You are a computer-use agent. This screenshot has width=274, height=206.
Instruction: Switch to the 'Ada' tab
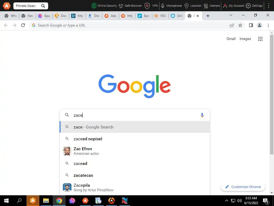coord(111,16)
